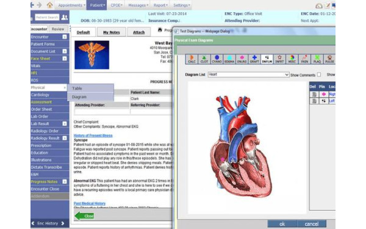Screen dimensions: 366x229
Task: Choose the GRAFT cross marker
Action: tap(254, 59)
